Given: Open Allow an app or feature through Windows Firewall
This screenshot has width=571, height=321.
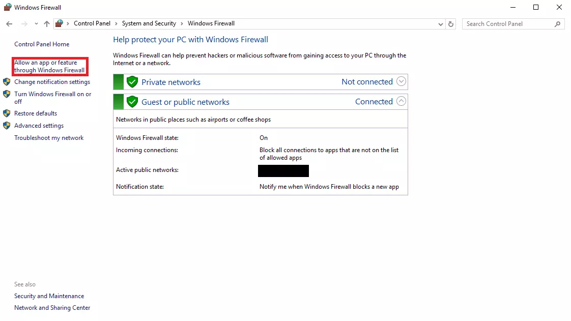Looking at the screenshot, I should tap(49, 67).
